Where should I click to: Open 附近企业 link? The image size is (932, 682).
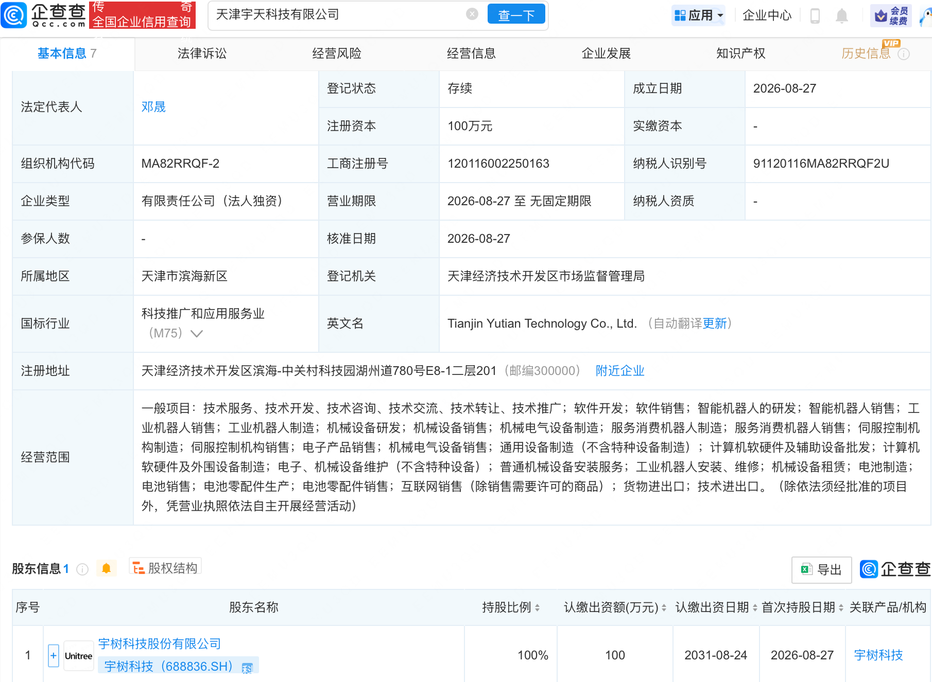620,371
